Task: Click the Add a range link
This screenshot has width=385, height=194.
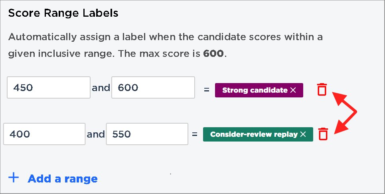Action: pos(63,179)
